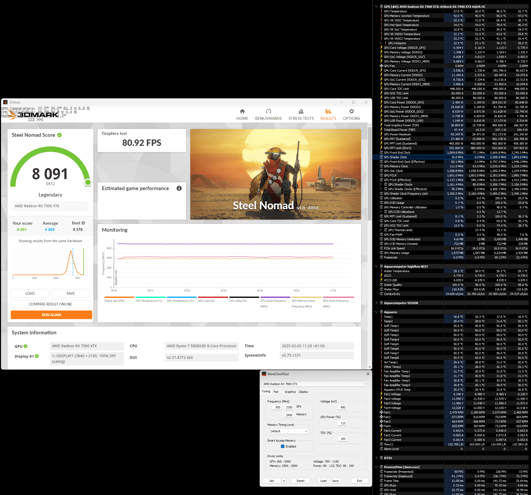Click the green check beside Steel Nomad Score

click(60, 135)
